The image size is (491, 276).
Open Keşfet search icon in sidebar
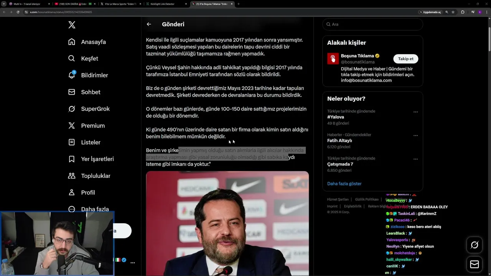click(x=72, y=59)
